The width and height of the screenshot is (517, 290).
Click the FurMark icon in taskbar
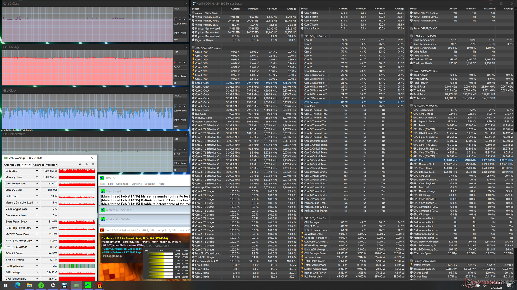pyautogui.click(x=99, y=285)
